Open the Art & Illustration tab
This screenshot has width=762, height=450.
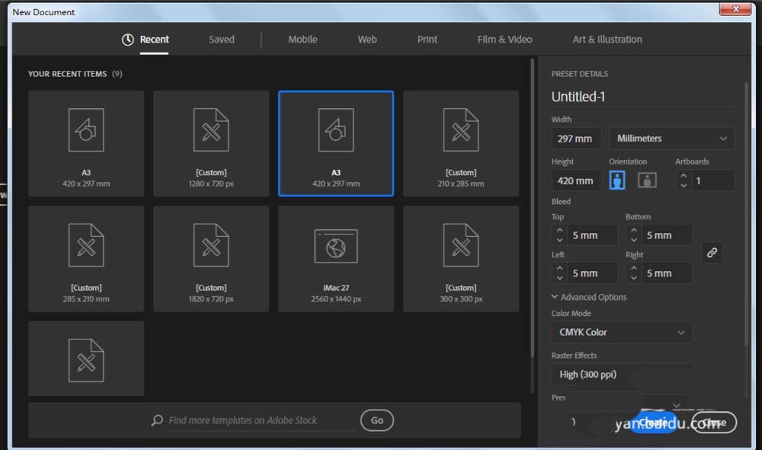pyautogui.click(x=607, y=40)
